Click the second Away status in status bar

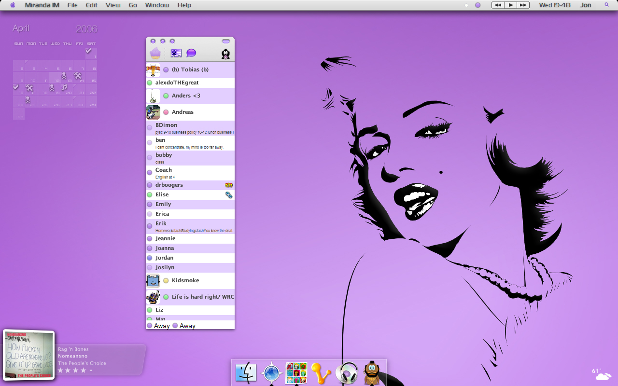184,326
